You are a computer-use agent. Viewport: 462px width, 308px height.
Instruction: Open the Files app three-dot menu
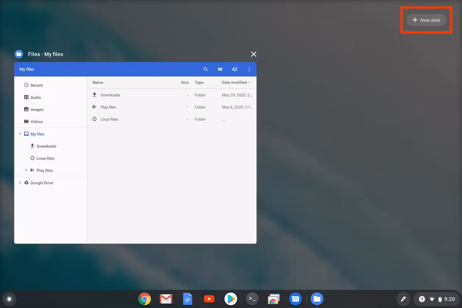pyautogui.click(x=249, y=69)
